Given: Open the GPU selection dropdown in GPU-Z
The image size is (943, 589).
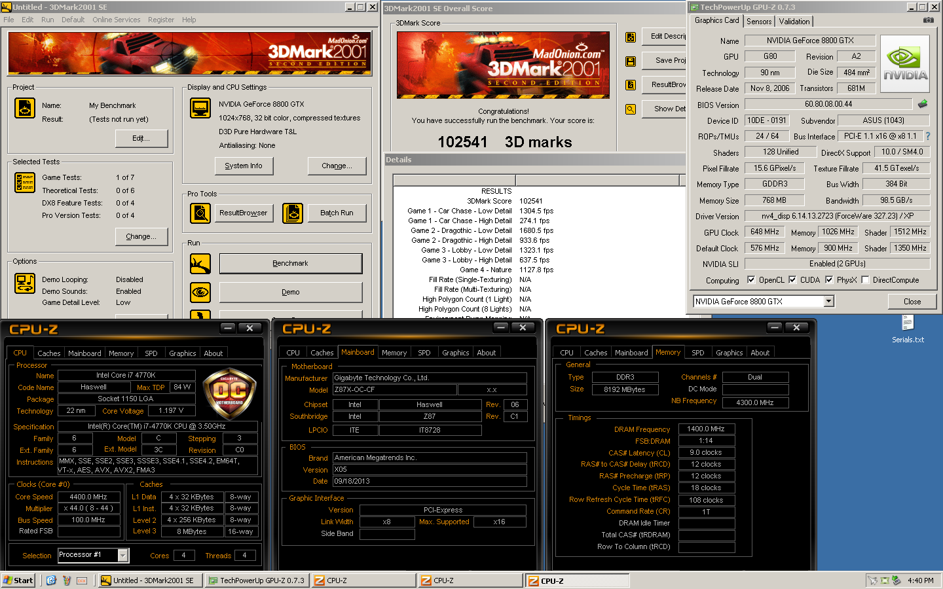Looking at the screenshot, I should [x=829, y=301].
